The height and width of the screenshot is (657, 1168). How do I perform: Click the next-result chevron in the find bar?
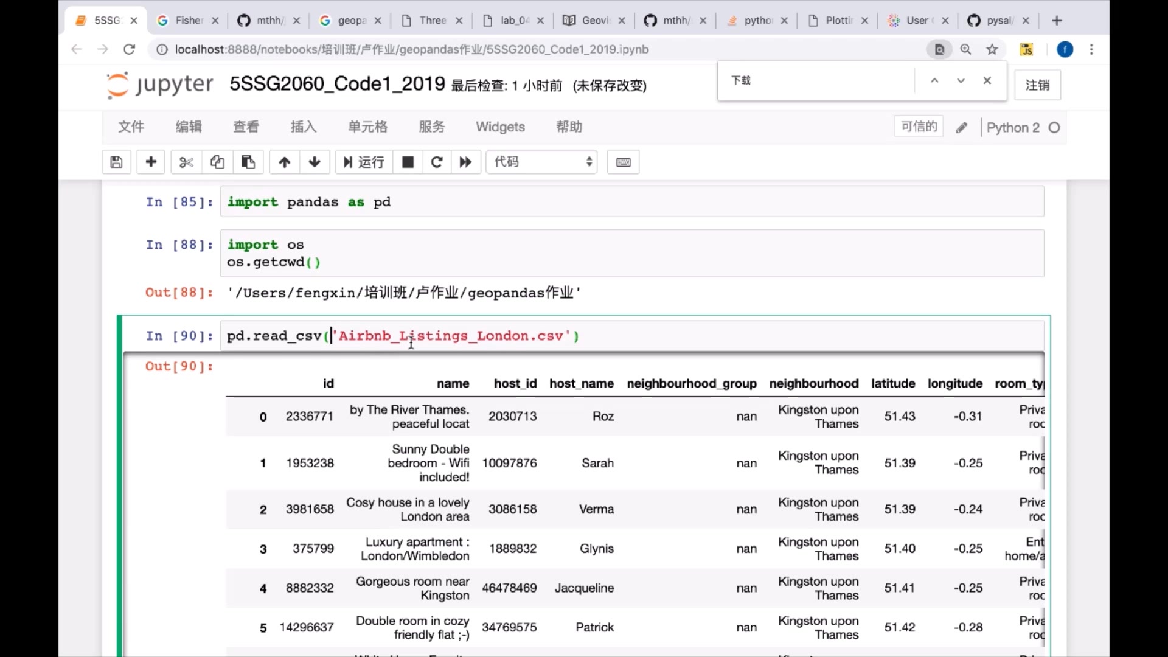pos(960,80)
